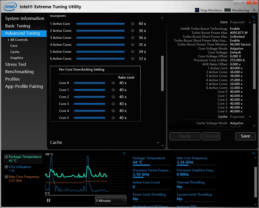
Task: Open the 5 Minutes time range dropdown
Action: [111, 201]
